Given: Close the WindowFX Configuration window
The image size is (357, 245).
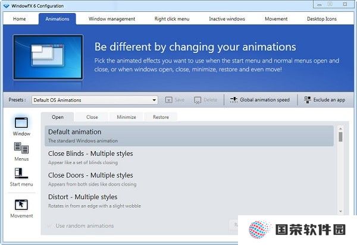Looking at the screenshot, I should 345,4.
